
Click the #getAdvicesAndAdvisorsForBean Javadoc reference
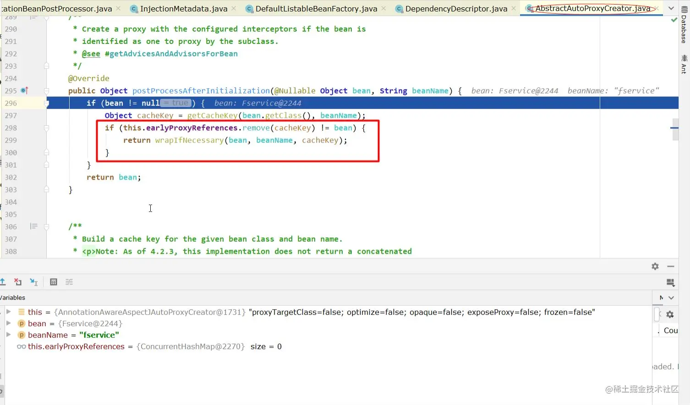[171, 54]
